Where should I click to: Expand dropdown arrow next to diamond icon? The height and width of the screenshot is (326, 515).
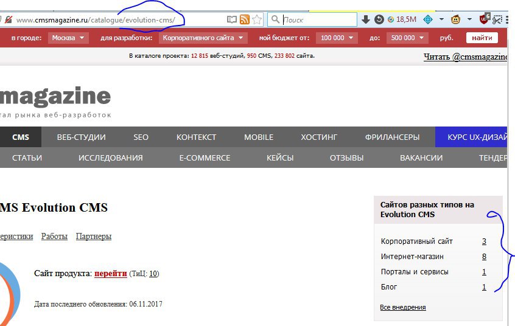pos(441,19)
